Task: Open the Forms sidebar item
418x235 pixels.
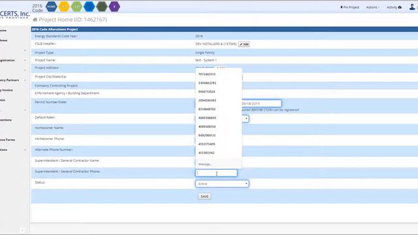Action: (x=7, y=140)
